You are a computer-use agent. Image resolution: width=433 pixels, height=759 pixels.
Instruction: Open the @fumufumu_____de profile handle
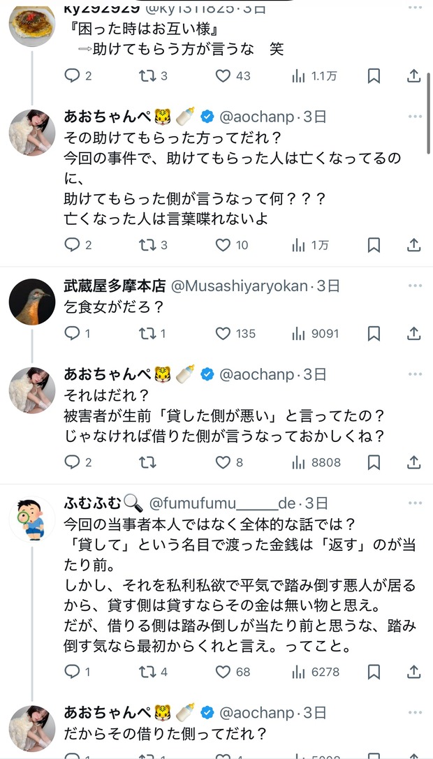(221, 503)
